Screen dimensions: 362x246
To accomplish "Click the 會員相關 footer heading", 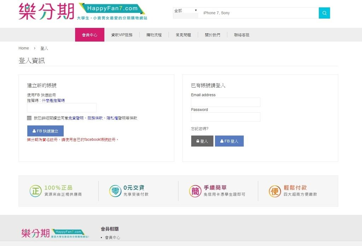I will click(x=110, y=229).
